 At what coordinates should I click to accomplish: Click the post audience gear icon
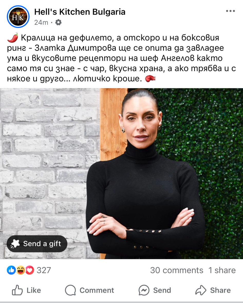(58, 22)
